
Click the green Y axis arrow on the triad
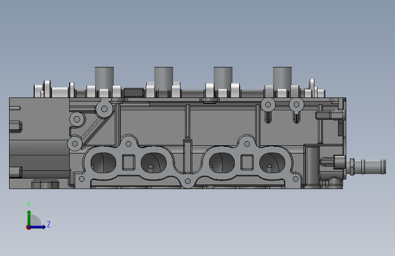29,218
